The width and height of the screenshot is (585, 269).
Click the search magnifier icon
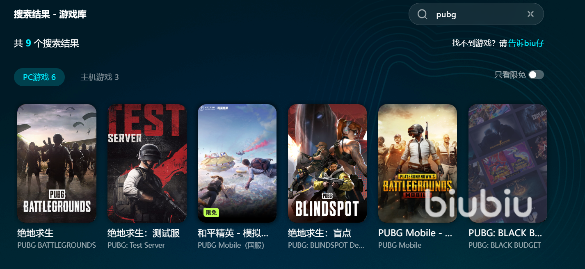pos(423,14)
